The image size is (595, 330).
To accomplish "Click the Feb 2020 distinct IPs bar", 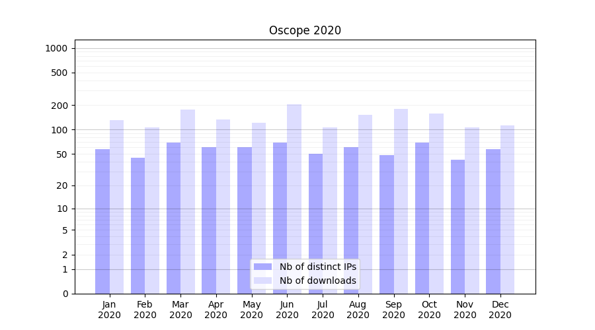I will (138, 225).
